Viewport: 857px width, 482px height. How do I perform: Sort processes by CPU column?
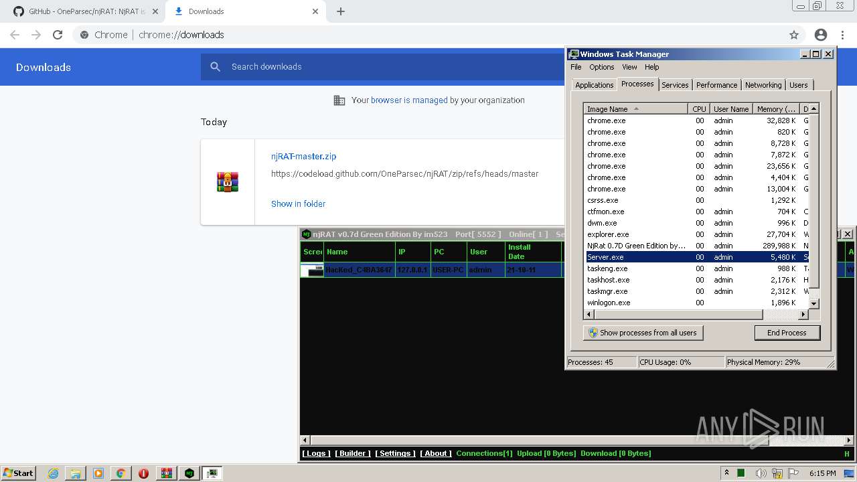(x=699, y=109)
